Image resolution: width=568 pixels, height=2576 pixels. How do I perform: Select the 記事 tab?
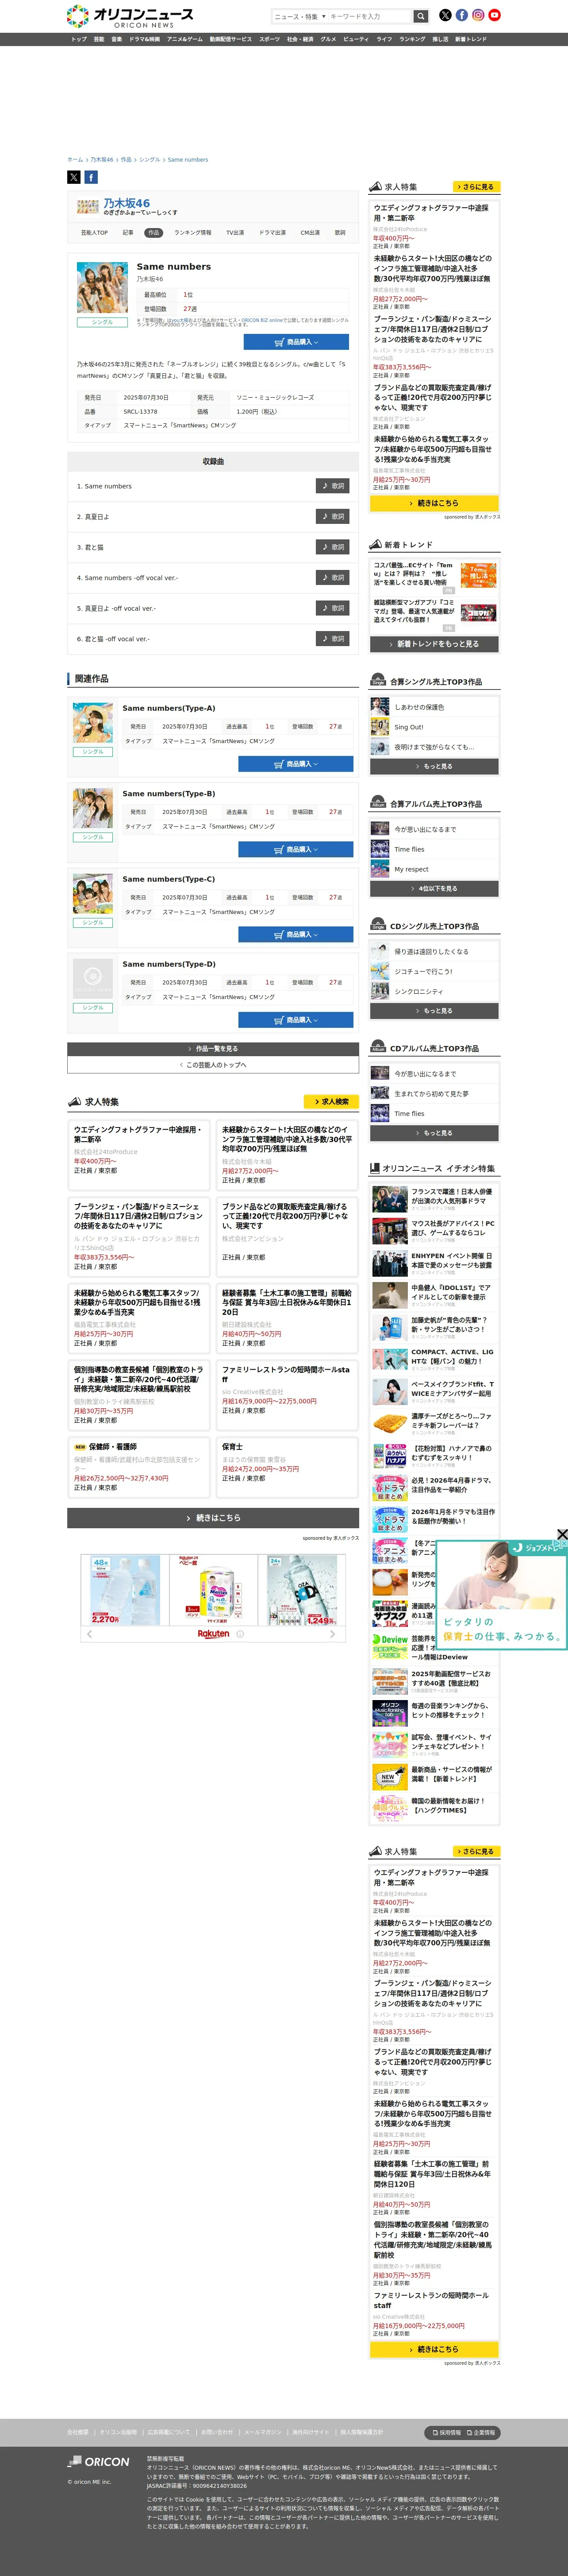(128, 232)
